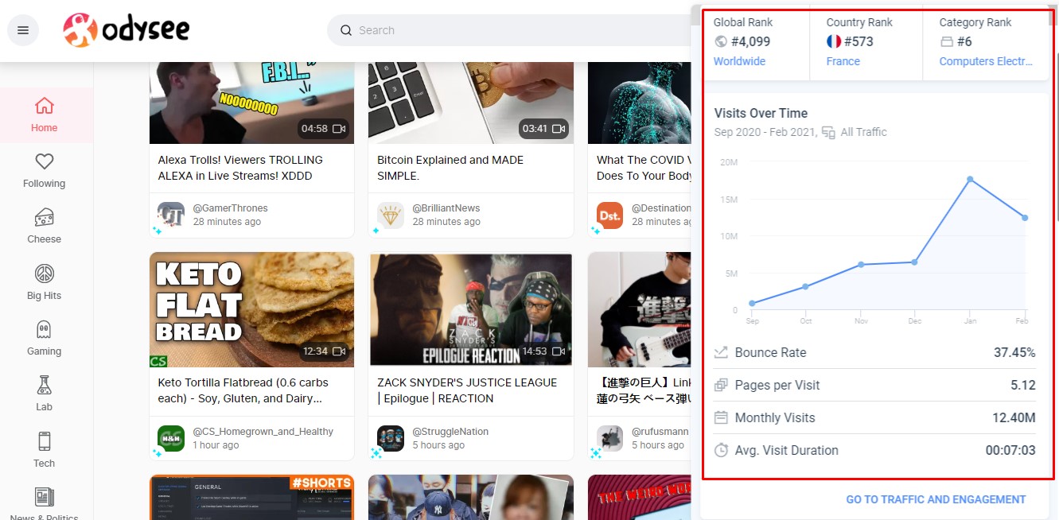Viewport: 1059px width, 520px height.
Task: Open the 'Bitcoin Explained and MADE SIMPLE.' title
Action: (x=450, y=168)
